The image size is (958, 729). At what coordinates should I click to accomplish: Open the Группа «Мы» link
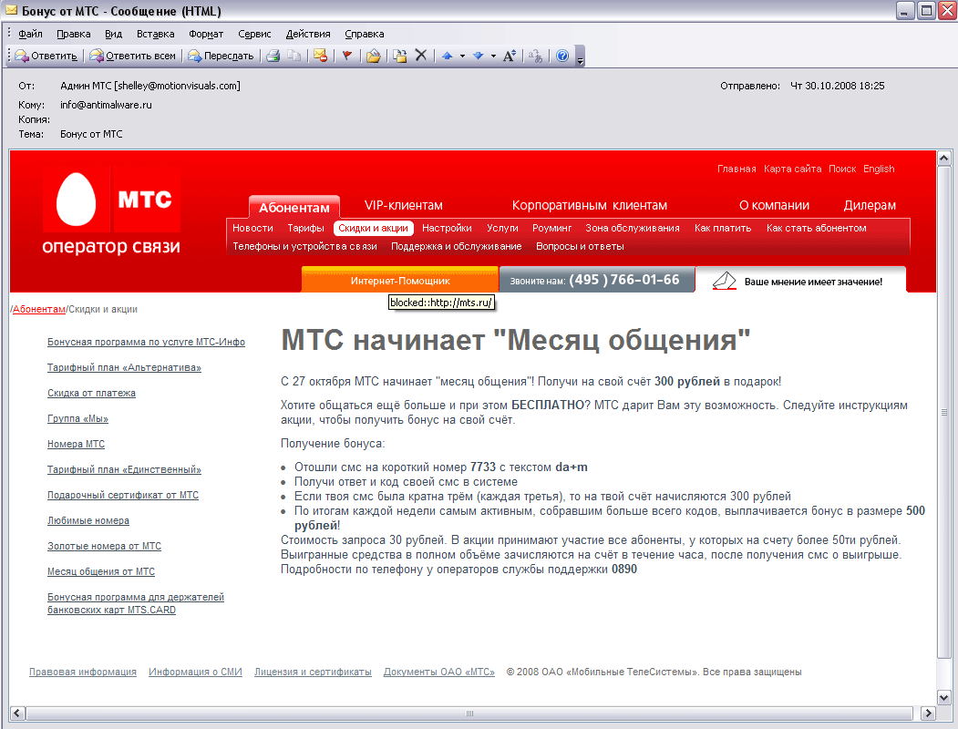pos(77,418)
